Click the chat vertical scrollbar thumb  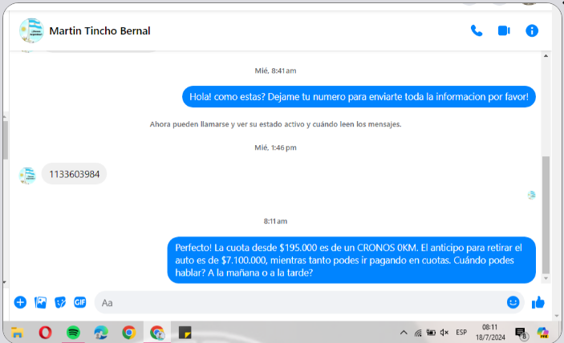546,215
